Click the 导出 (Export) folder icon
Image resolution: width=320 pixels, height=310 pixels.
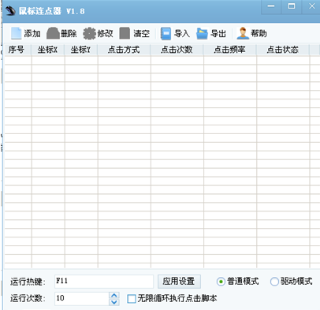202,34
